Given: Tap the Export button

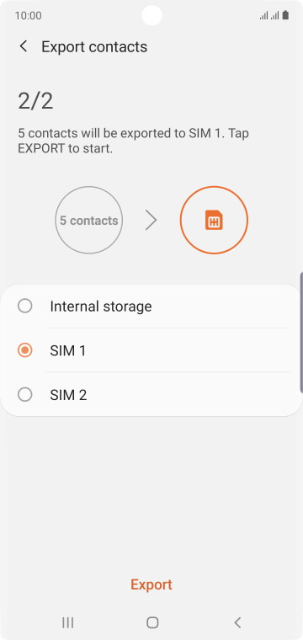Looking at the screenshot, I should 151,584.
